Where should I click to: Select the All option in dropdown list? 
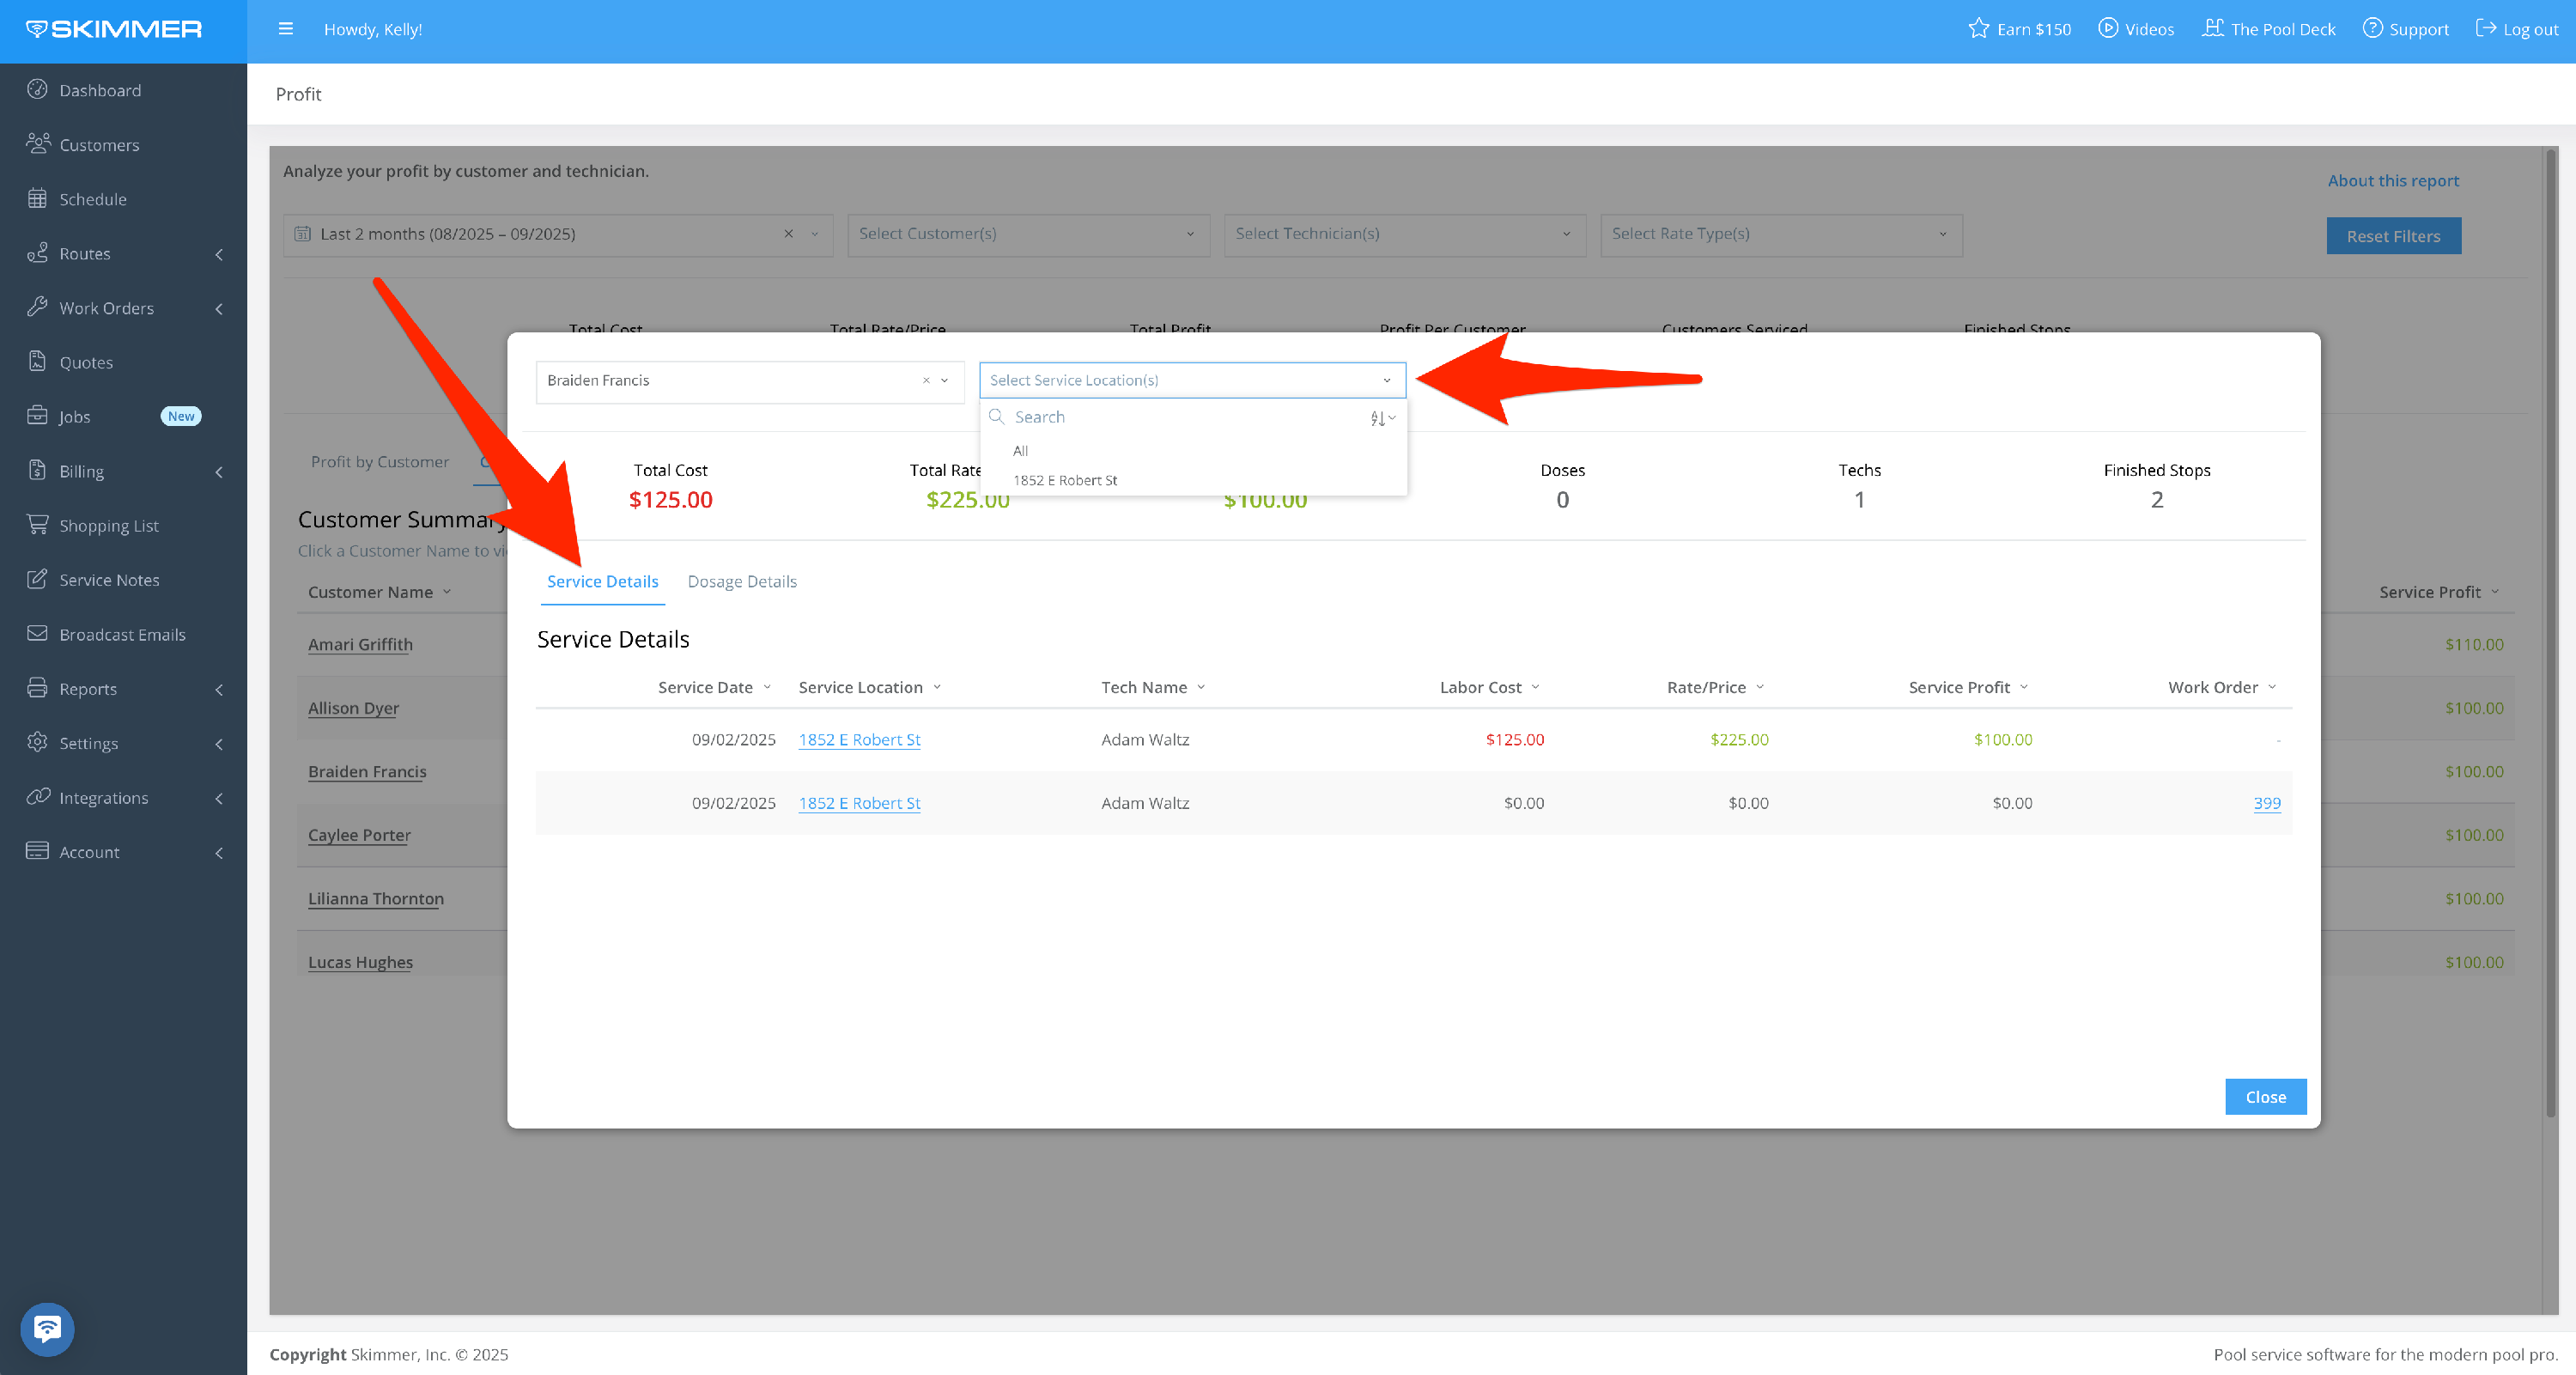[1020, 451]
